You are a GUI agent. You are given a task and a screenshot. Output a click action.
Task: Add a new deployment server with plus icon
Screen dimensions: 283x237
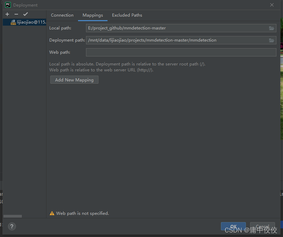[7, 14]
